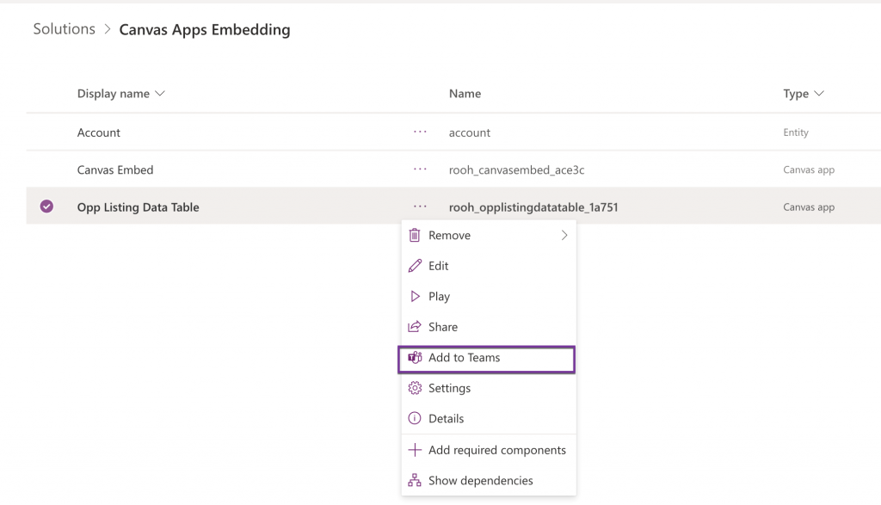Navigate back via the Solutions breadcrumb
The width and height of the screenshot is (881, 505).
click(64, 28)
